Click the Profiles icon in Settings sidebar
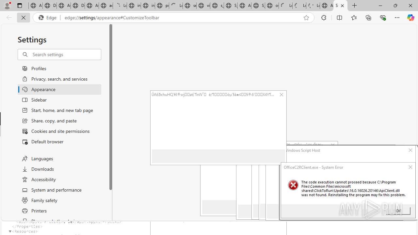This screenshot has height=235, width=418. click(25, 68)
